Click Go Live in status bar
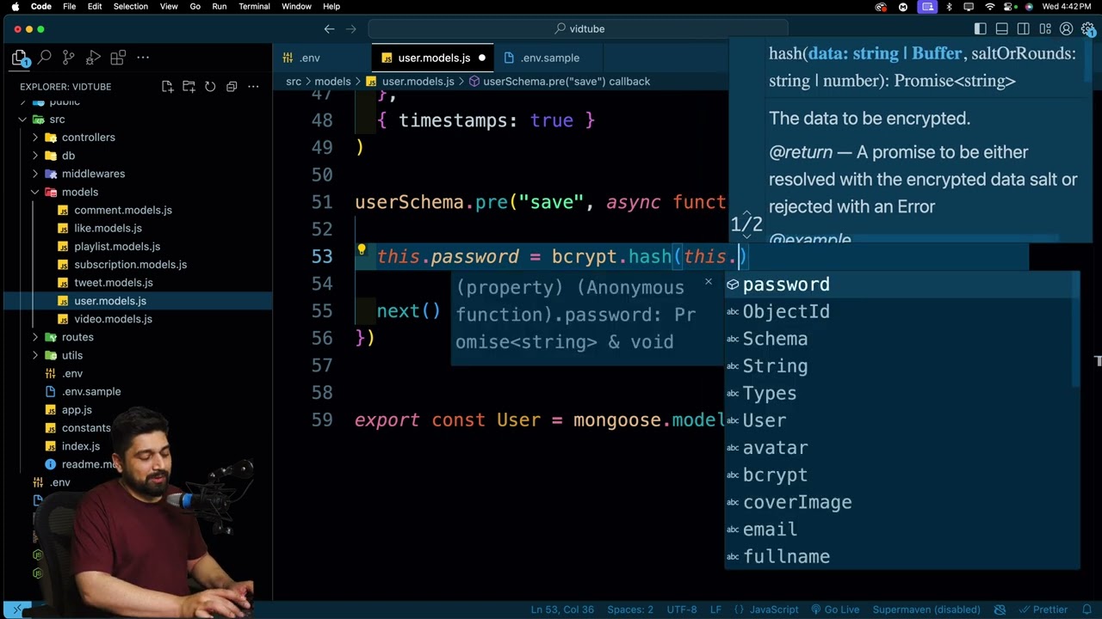 pos(834,610)
